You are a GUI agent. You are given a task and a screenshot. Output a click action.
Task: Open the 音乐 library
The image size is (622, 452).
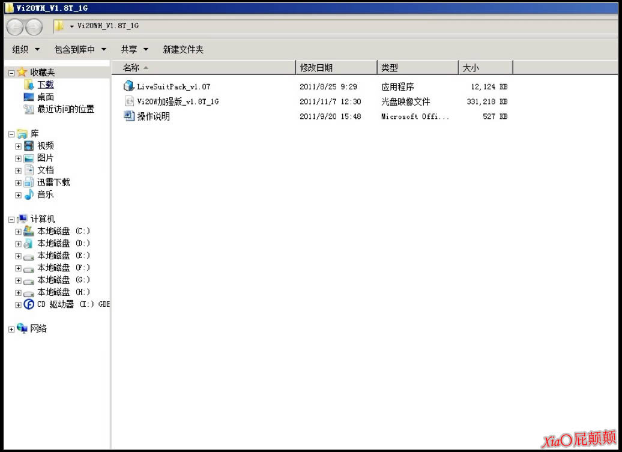pyautogui.click(x=44, y=194)
